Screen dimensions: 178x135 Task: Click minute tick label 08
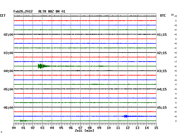coord(90,128)
